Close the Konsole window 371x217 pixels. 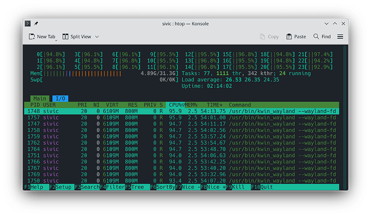coord(344,24)
